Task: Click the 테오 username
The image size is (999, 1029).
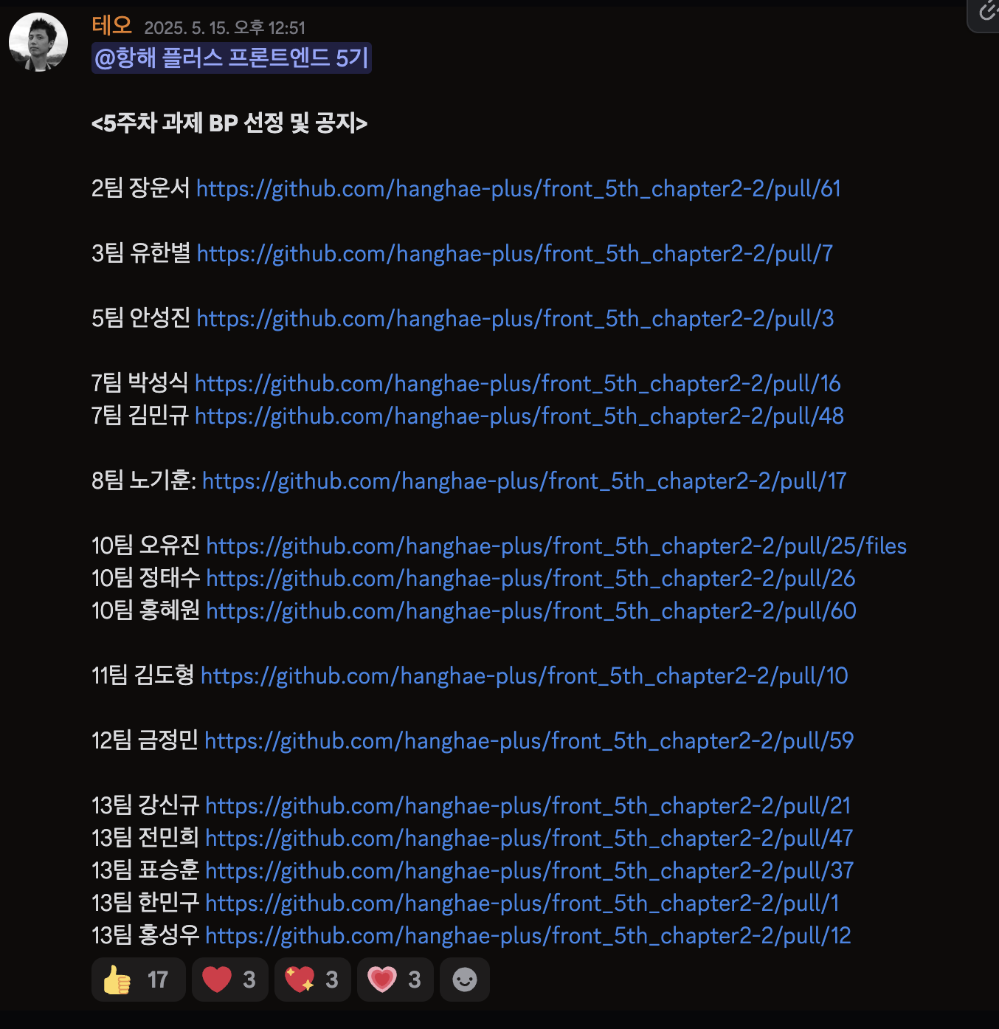Action: (x=112, y=26)
